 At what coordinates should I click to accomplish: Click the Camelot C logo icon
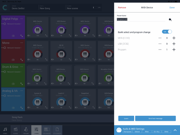coord(5,7)
